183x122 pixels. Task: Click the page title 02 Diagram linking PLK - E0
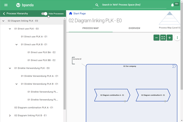pos(95,20)
